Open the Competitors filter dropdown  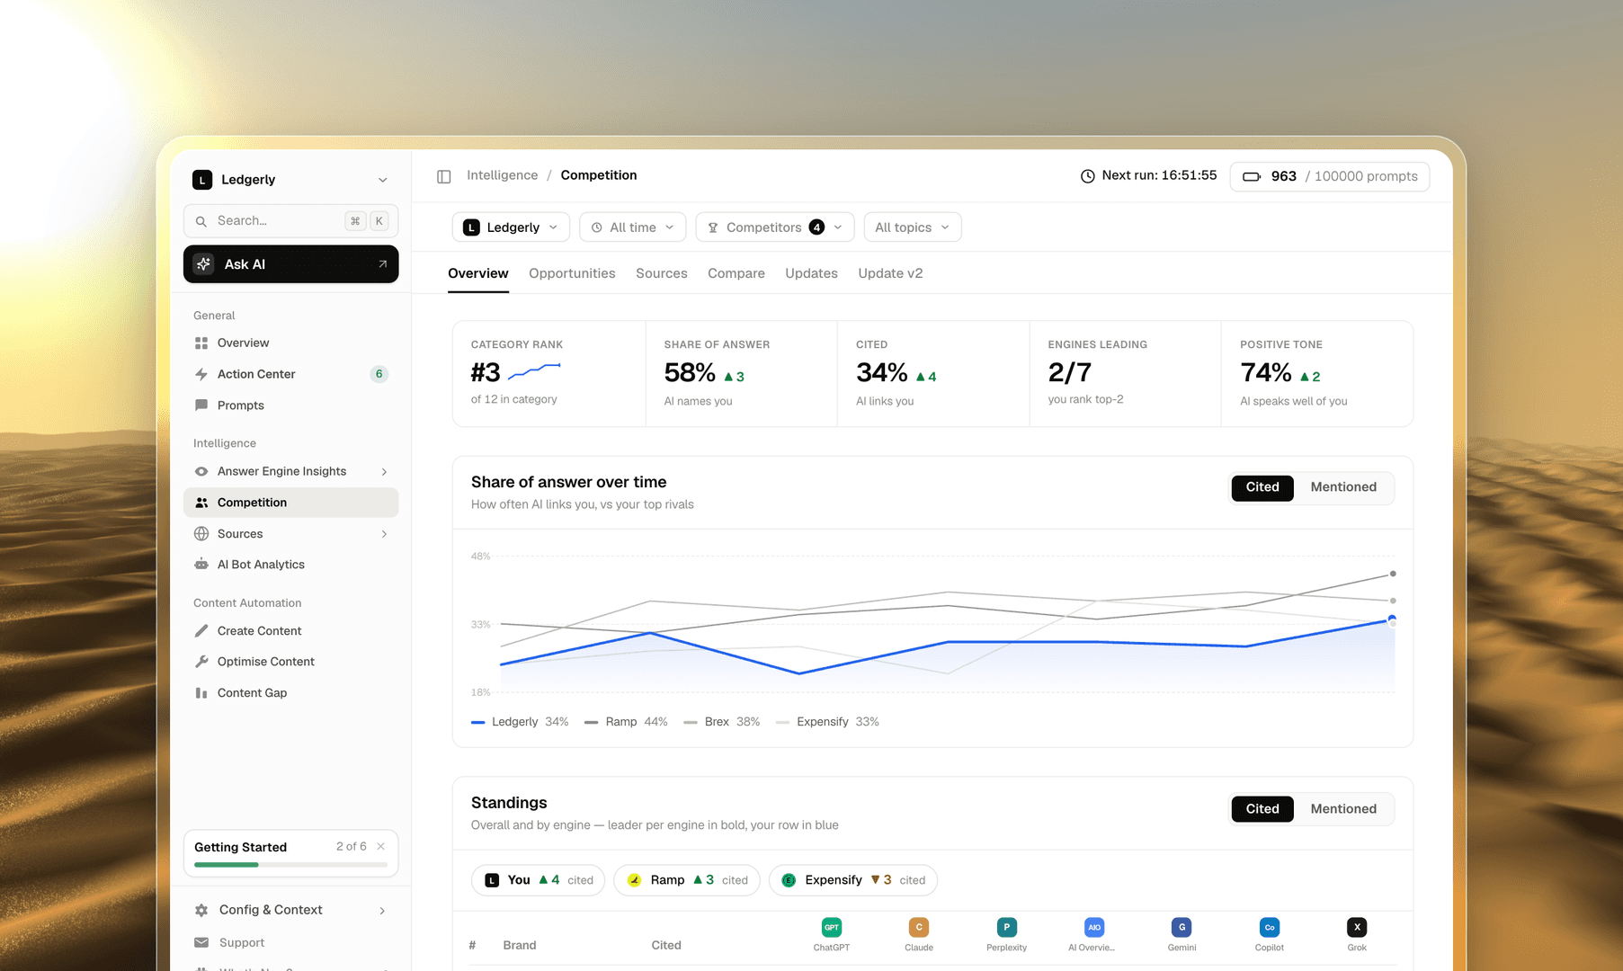pyautogui.click(x=775, y=227)
